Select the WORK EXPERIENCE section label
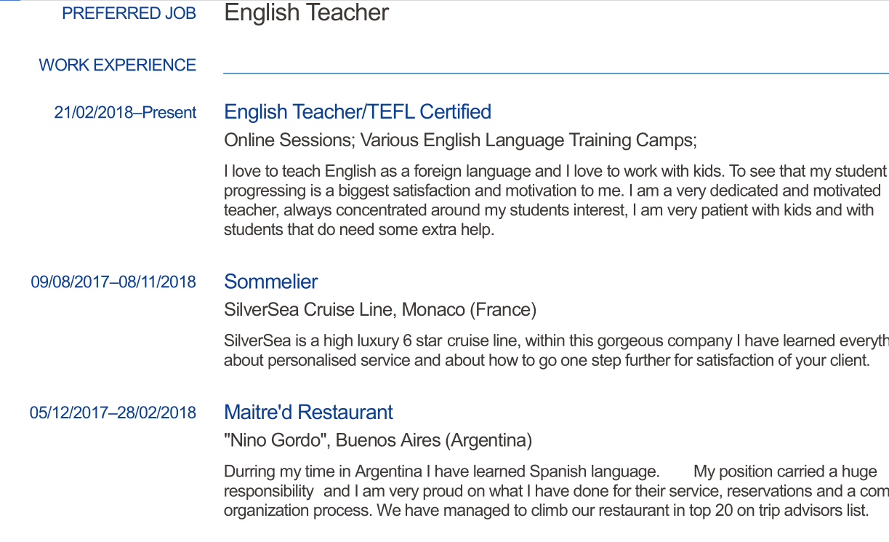 pos(117,65)
